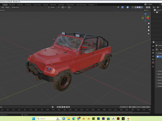Jump to the timeline start frame
162x121 pixels.
pyautogui.click(x=57, y=107)
